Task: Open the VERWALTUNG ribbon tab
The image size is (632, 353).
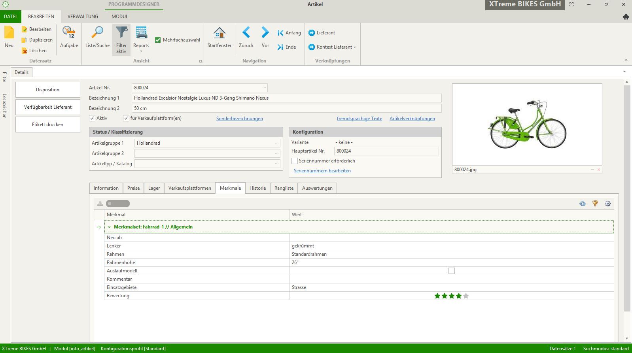Action: pyautogui.click(x=83, y=17)
